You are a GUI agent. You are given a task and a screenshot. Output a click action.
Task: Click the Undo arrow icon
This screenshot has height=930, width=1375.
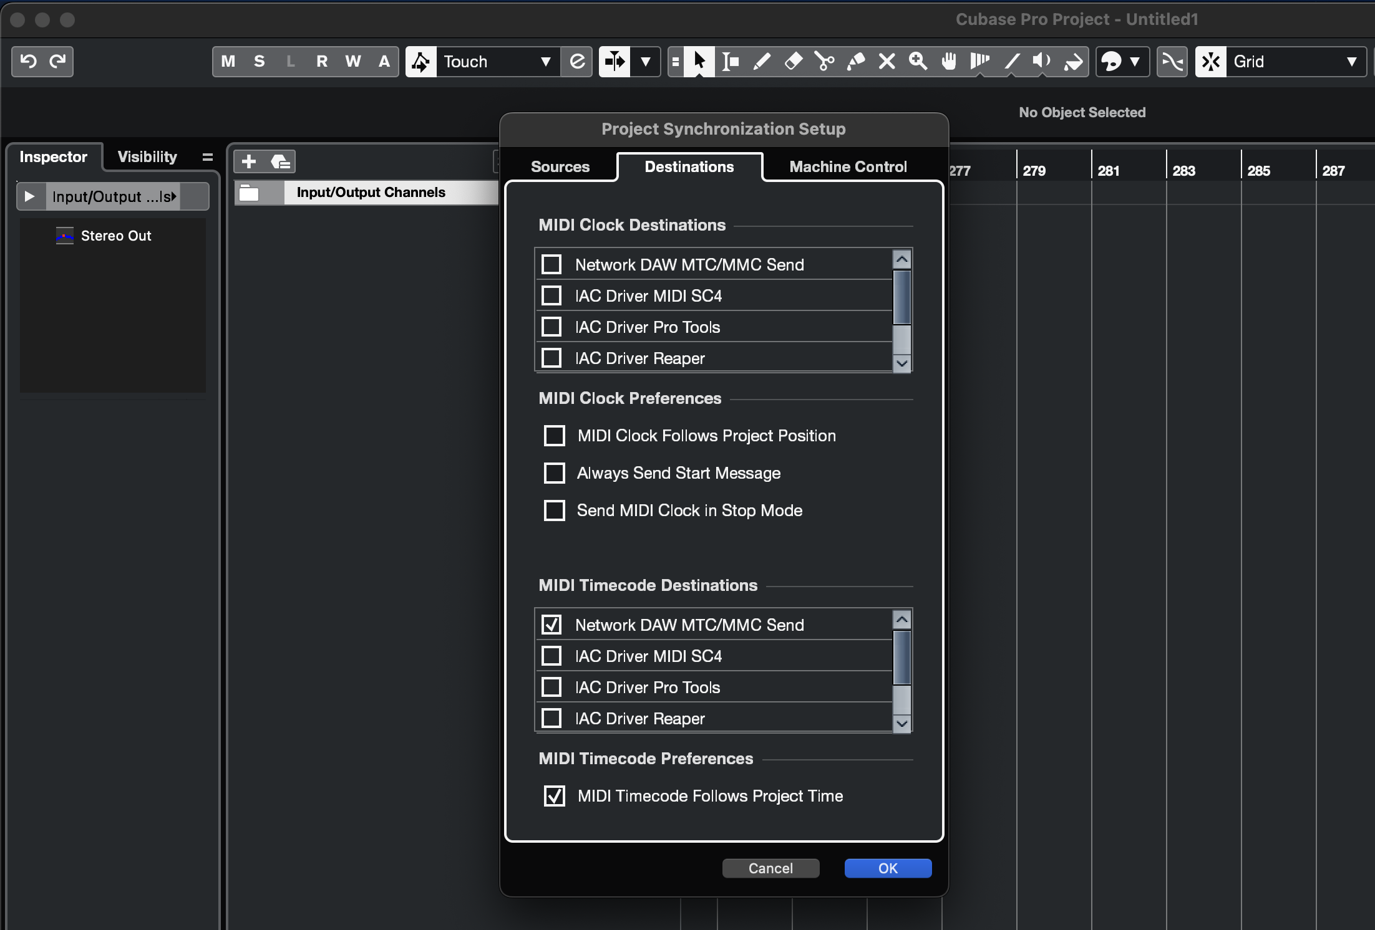(28, 61)
